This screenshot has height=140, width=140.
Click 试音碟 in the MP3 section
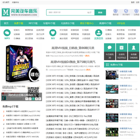coord(17,34)
